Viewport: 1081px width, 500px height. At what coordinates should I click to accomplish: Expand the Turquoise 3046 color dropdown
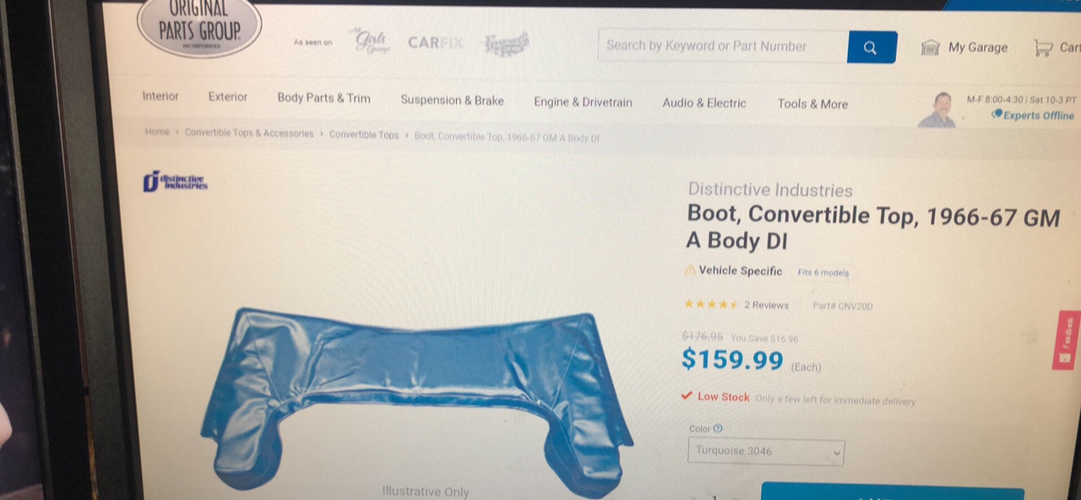coord(766,451)
